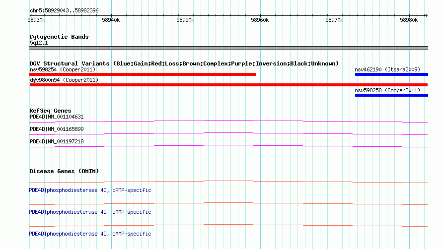Click the 58950k ruler tick label
The width and height of the screenshot is (442, 249).
(x=185, y=20)
